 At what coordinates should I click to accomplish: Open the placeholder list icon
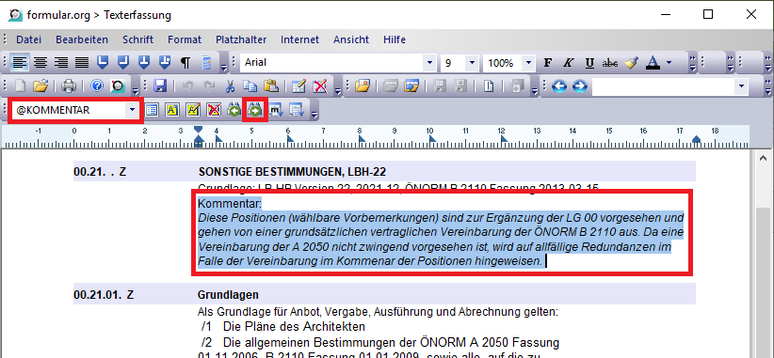pos(152,110)
